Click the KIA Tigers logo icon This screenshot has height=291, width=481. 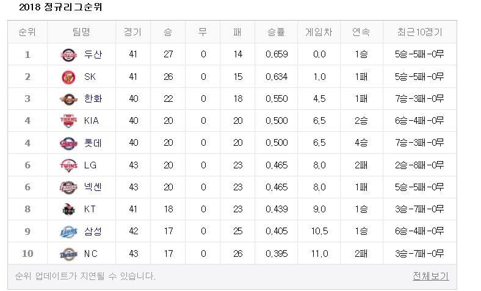69,121
